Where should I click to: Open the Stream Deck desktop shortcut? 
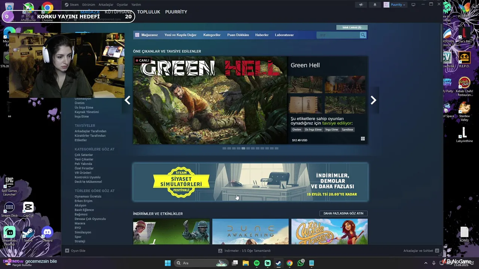click(x=9, y=210)
